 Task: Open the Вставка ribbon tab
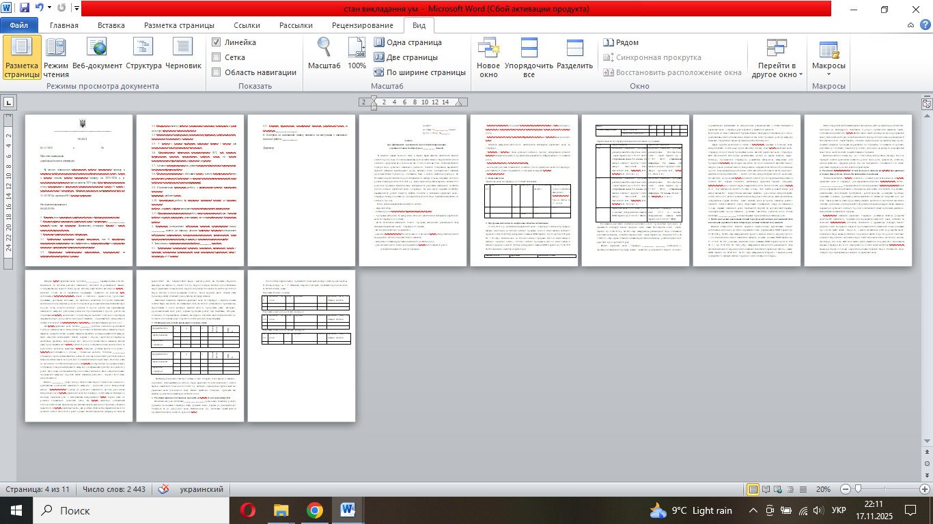tap(111, 25)
